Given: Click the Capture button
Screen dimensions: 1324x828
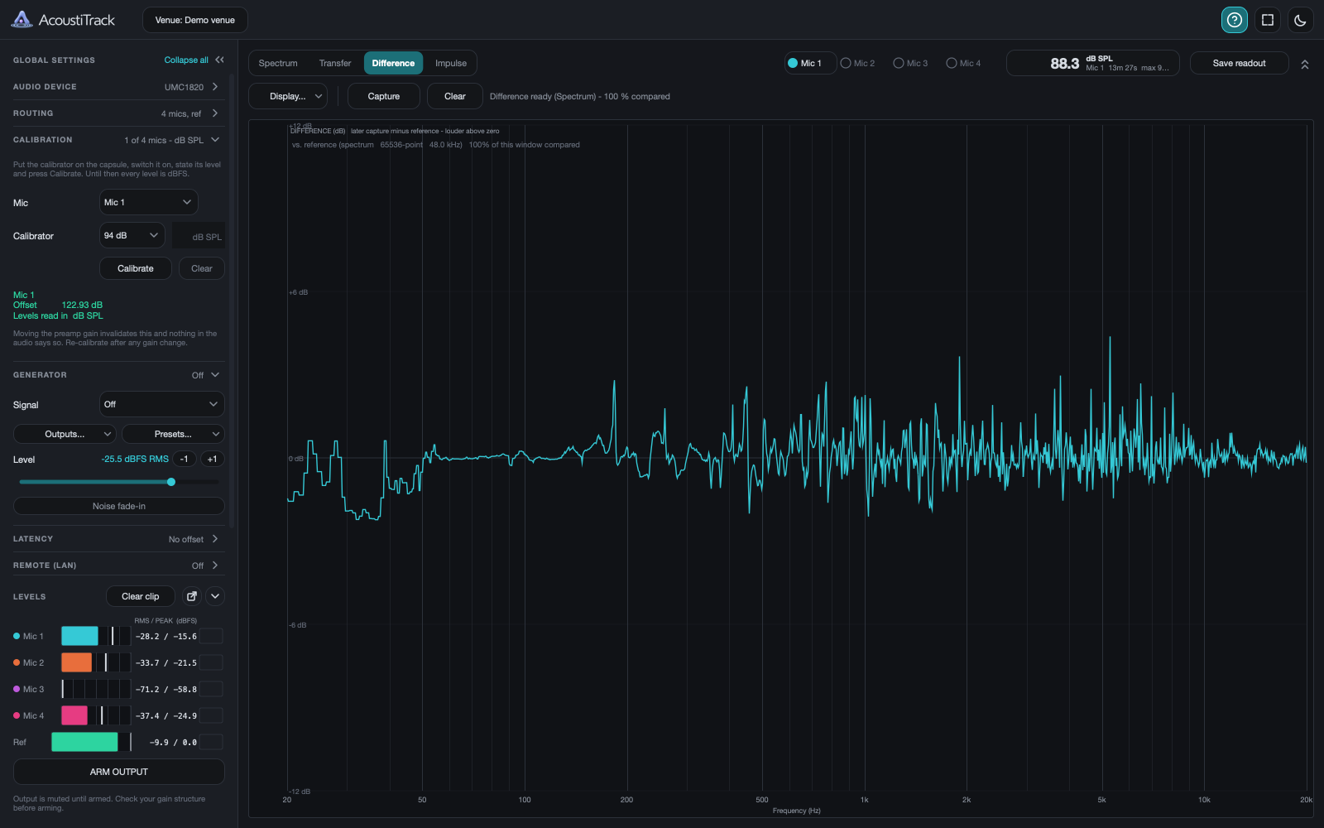Looking at the screenshot, I should click(x=384, y=97).
